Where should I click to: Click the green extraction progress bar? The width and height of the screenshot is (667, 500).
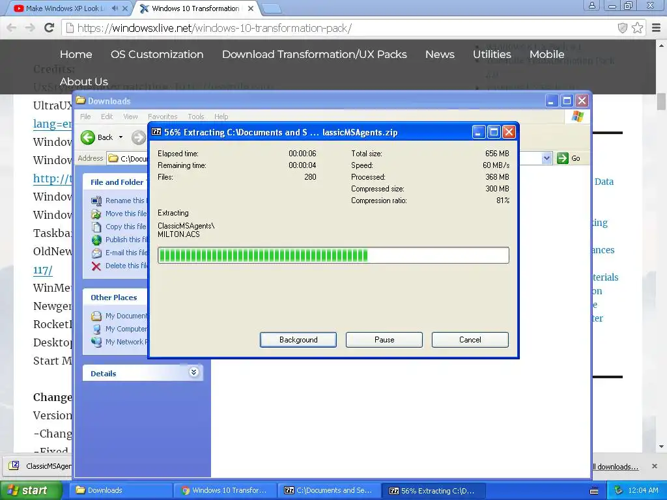click(333, 255)
